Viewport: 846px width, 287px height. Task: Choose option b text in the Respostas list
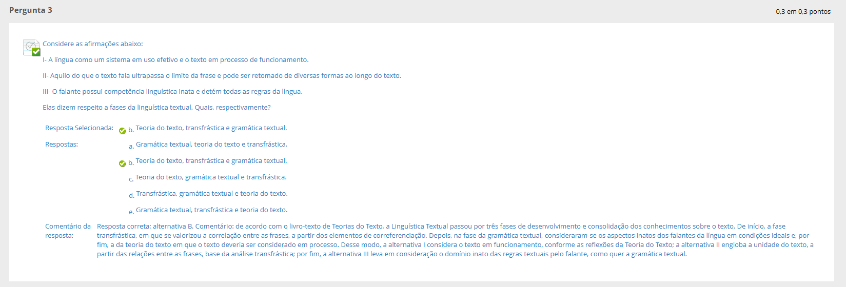click(211, 161)
